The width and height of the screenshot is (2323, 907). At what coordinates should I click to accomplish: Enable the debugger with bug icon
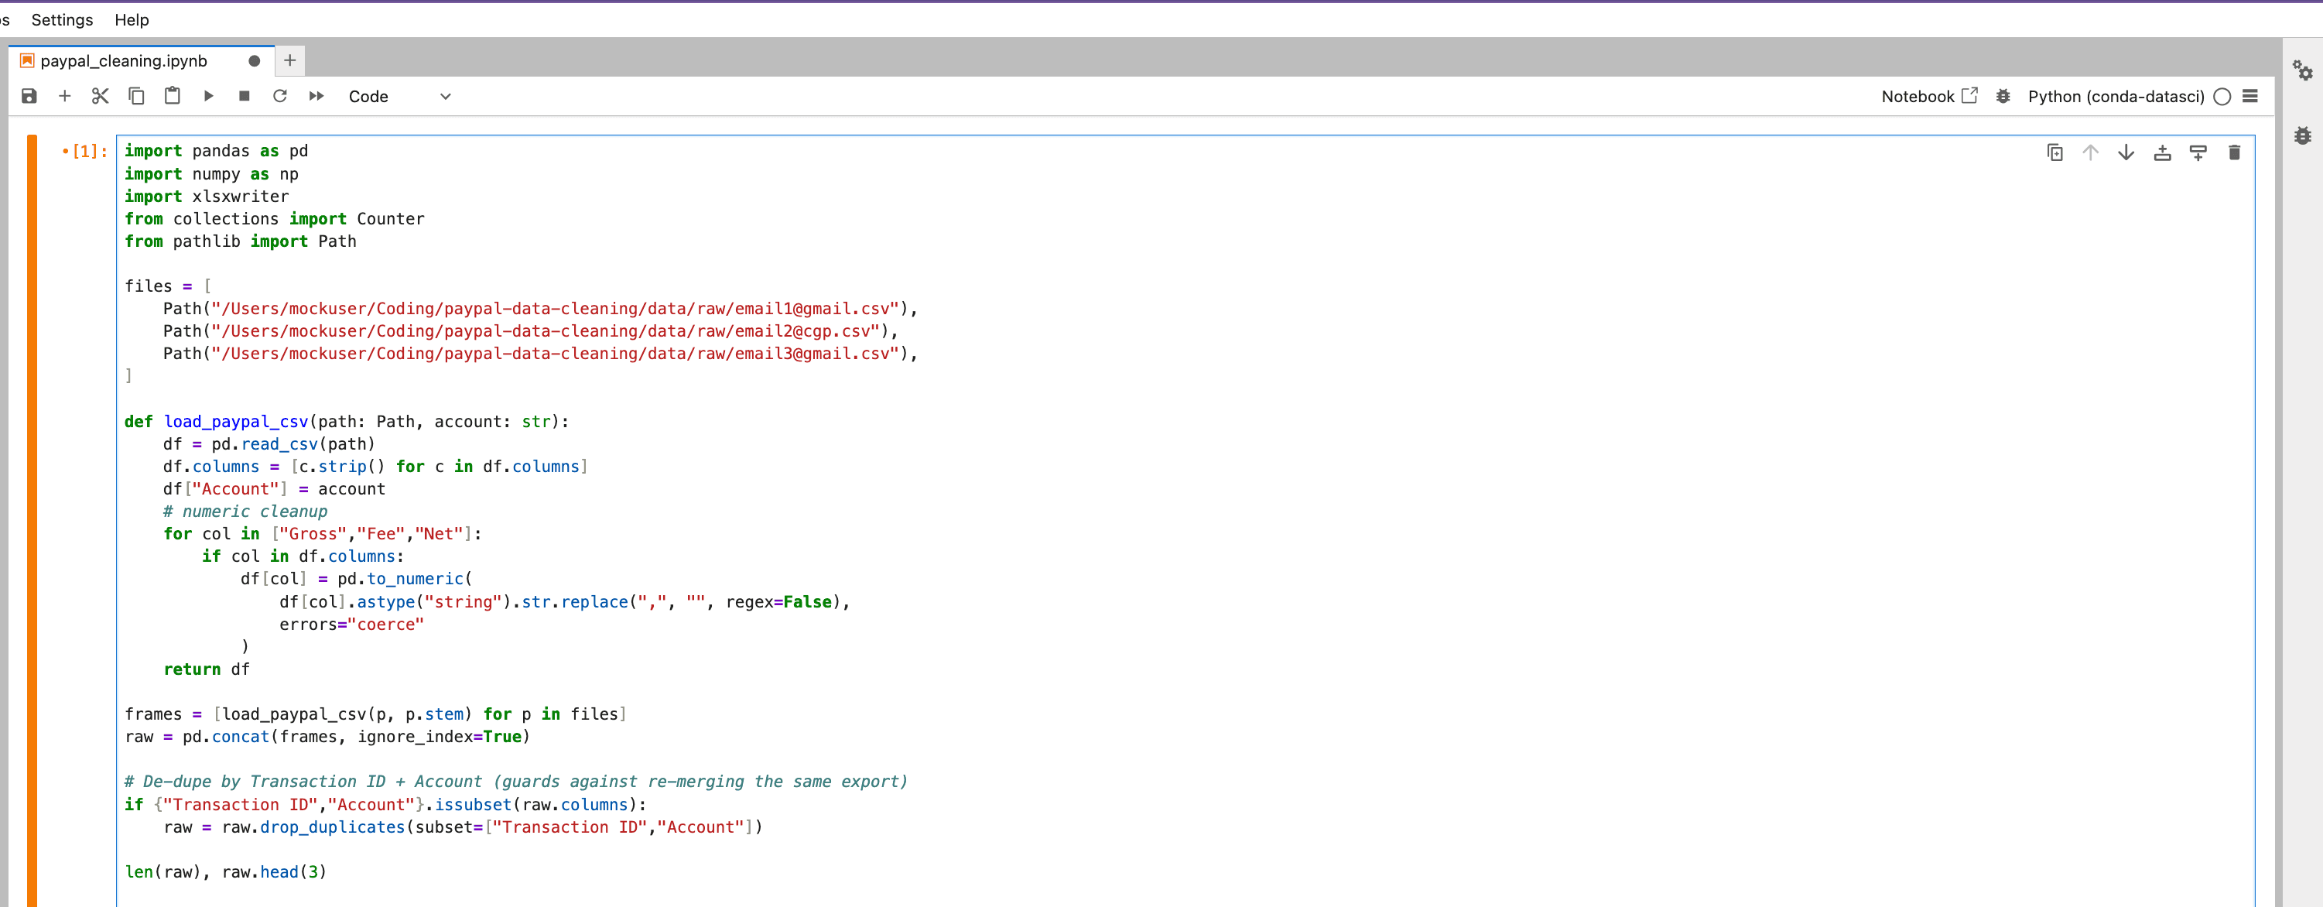[x=2003, y=97]
